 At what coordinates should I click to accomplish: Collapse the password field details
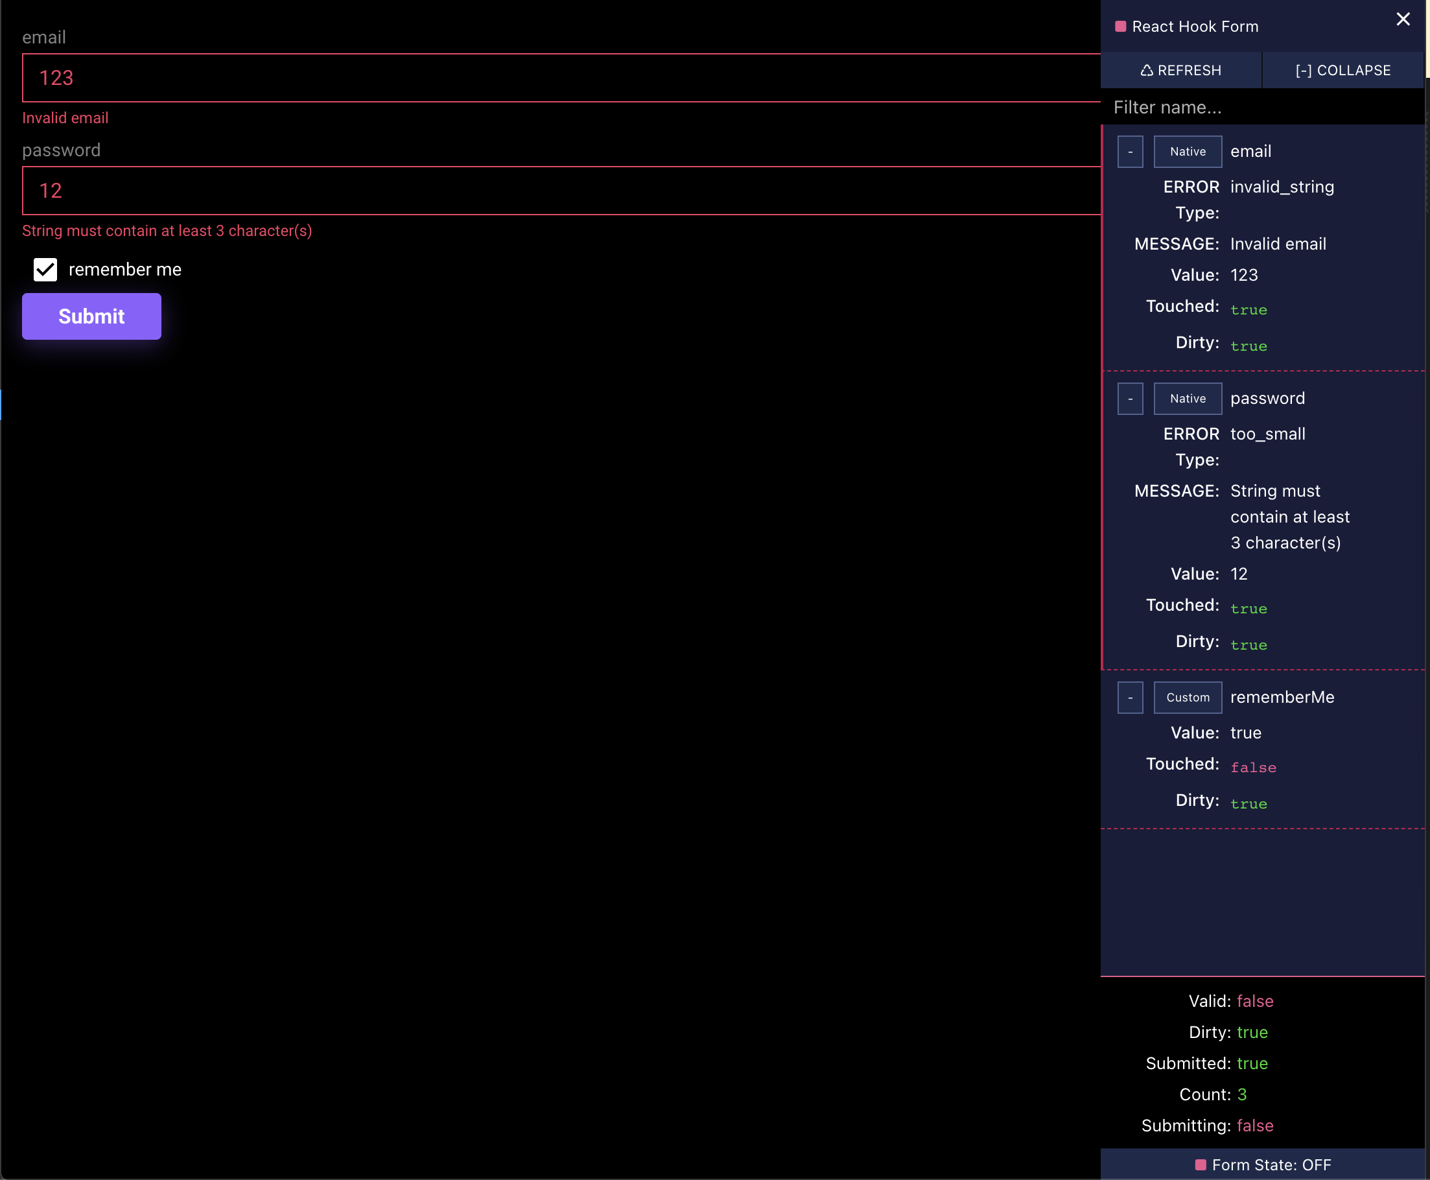pyautogui.click(x=1131, y=399)
